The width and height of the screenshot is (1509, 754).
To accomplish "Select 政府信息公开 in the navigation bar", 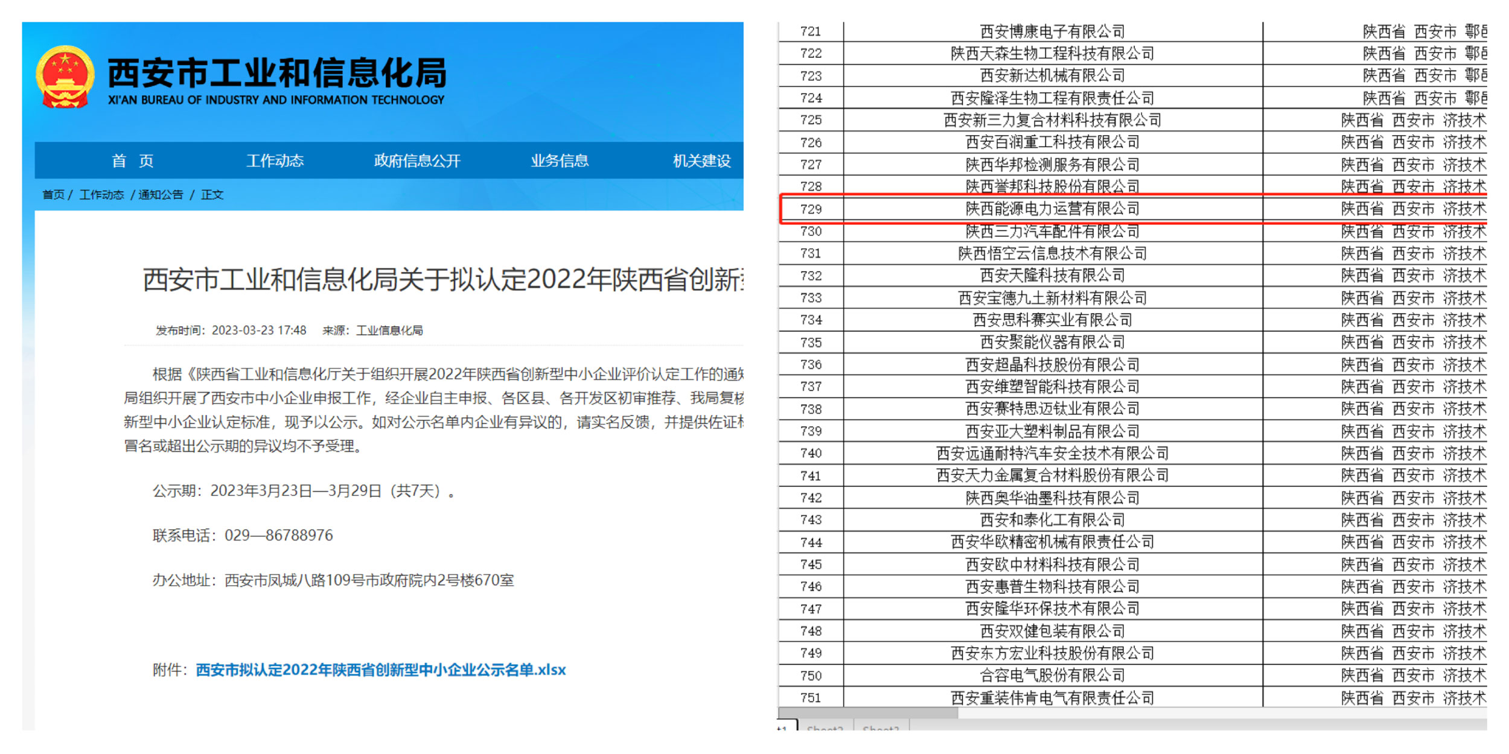I will pyautogui.click(x=417, y=160).
